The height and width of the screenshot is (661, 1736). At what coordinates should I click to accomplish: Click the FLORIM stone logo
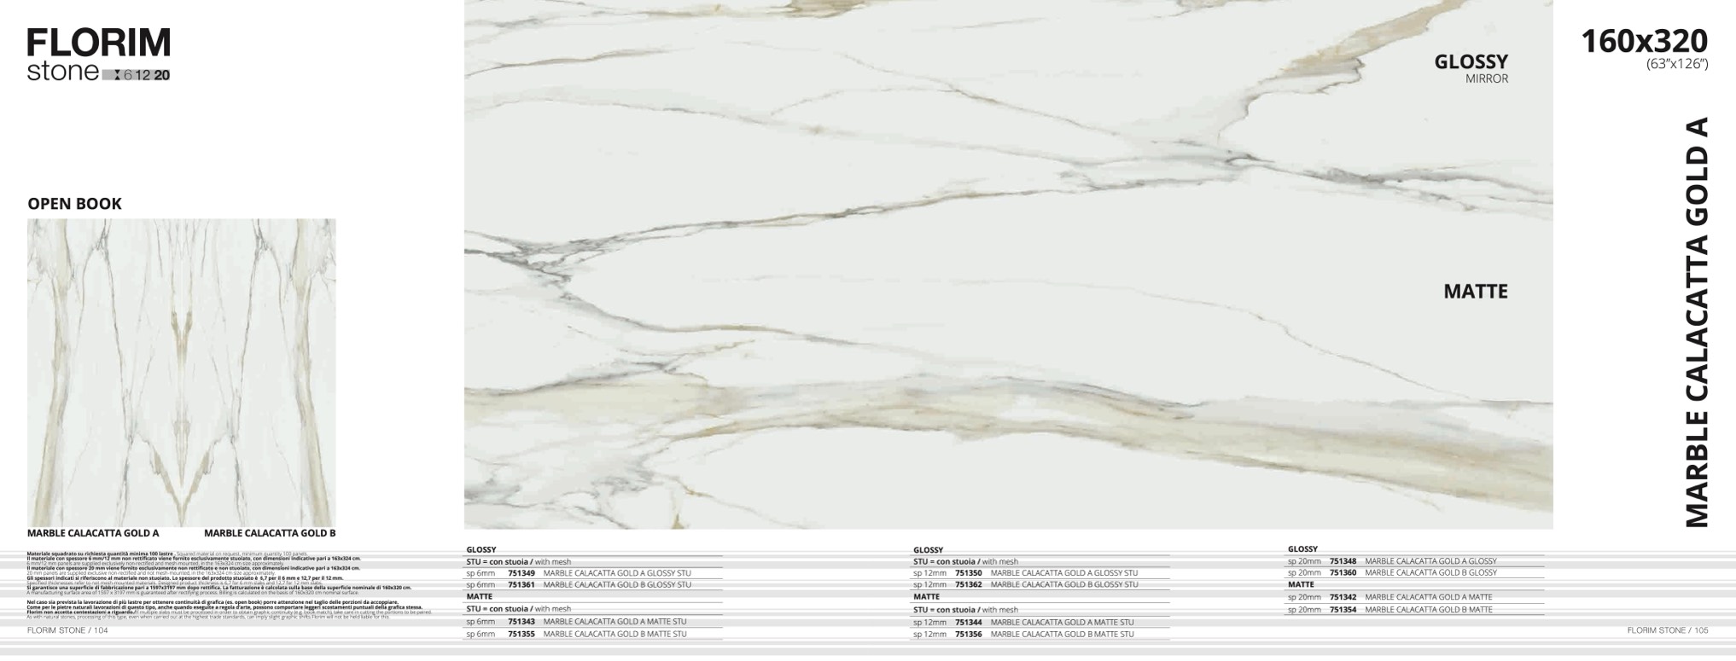click(98, 54)
